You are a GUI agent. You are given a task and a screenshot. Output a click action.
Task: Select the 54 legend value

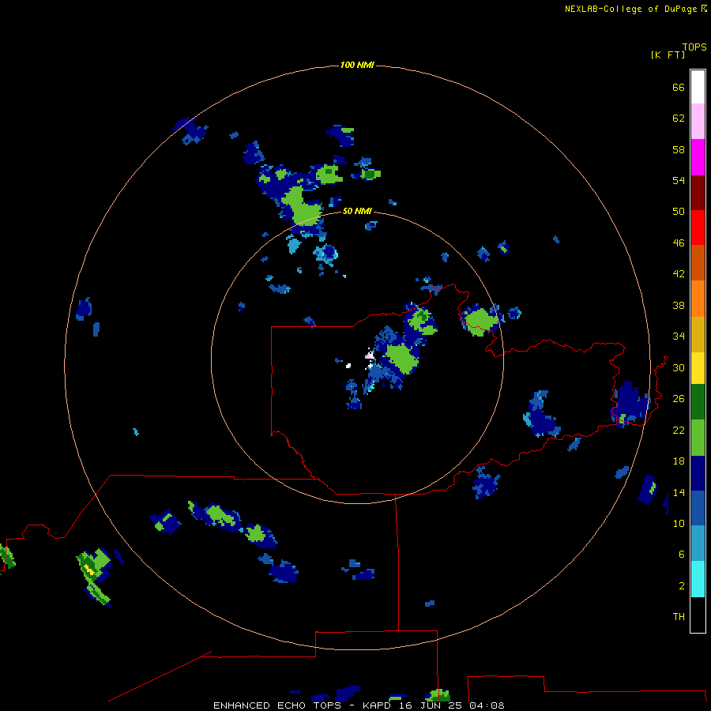pos(679,180)
